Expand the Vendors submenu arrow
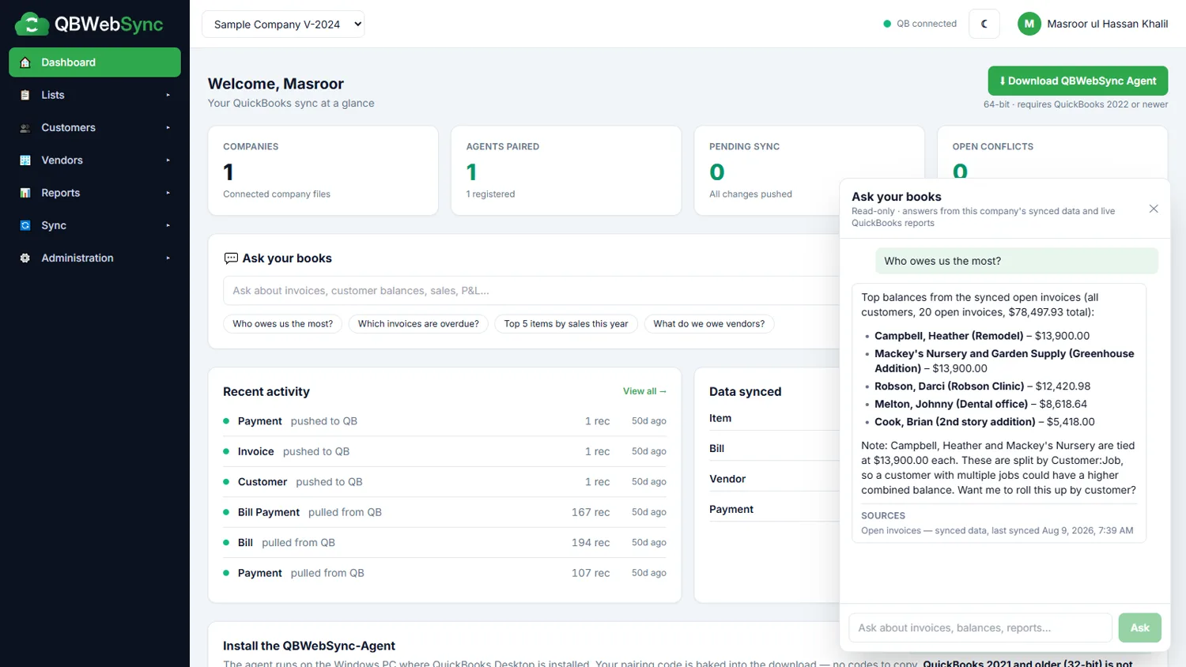 tap(168, 160)
